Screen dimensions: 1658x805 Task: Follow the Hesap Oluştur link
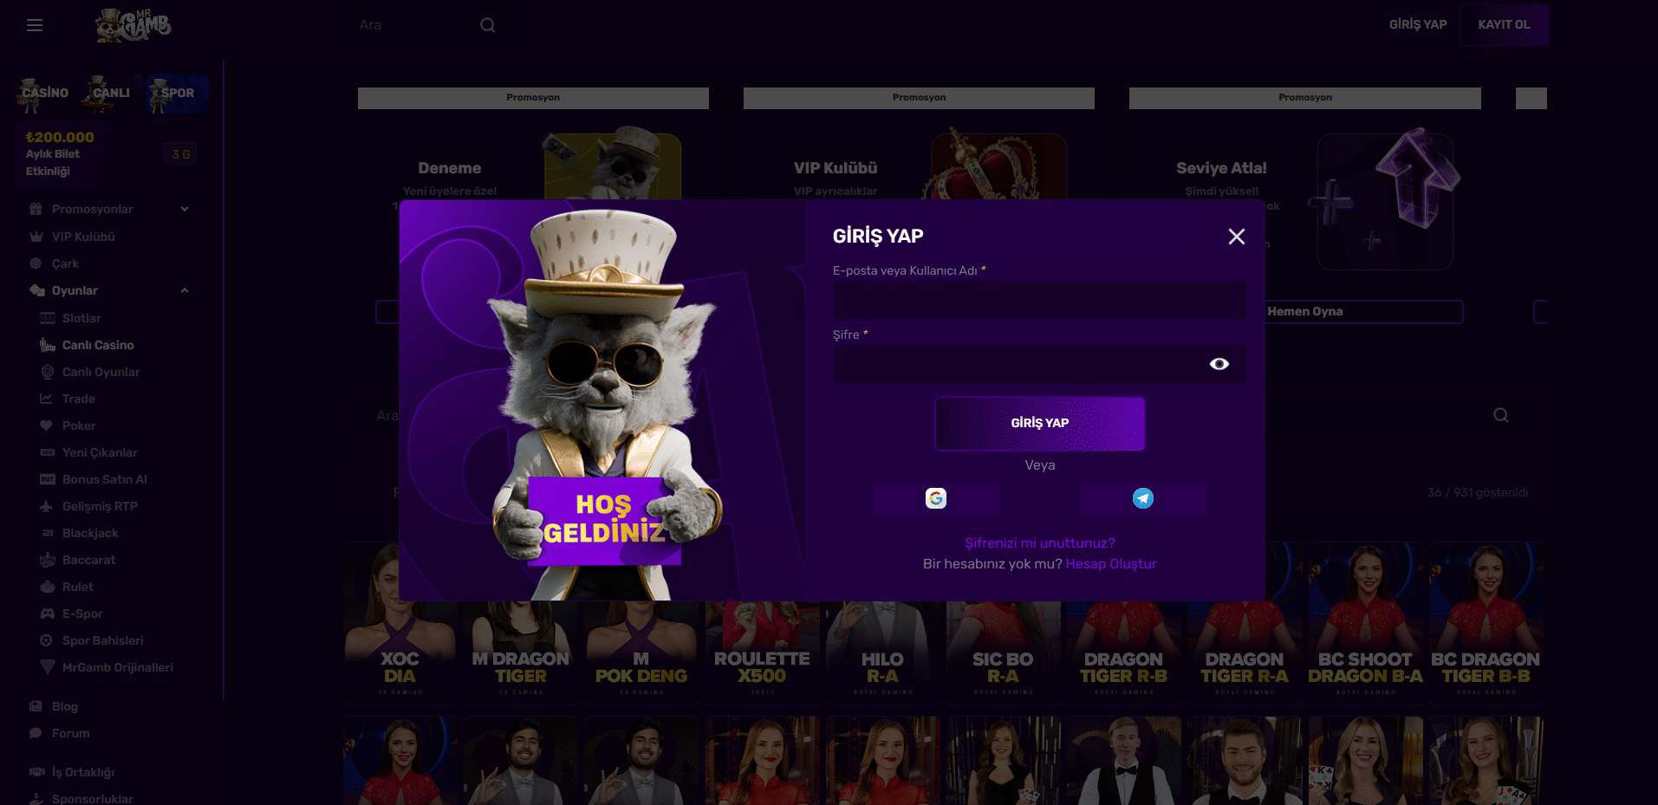click(x=1111, y=564)
